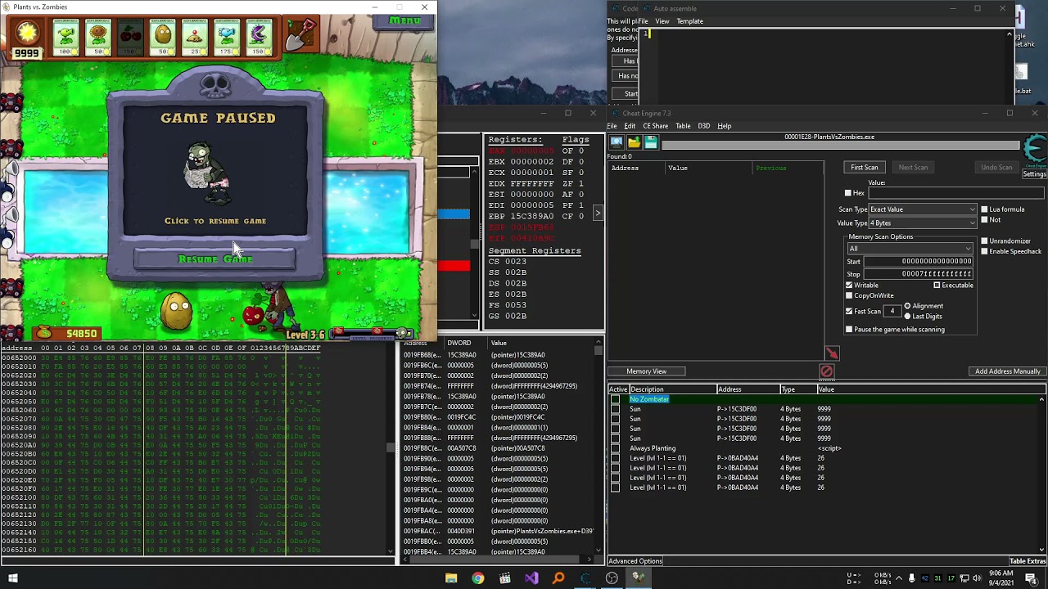1048x589 pixels.
Task: Open process list icon in Cheat Engine
Action: tap(617, 142)
